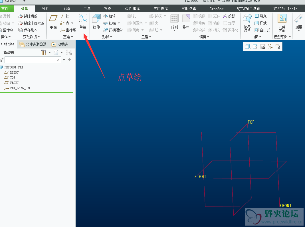This screenshot has height=227, width=305.
Task: Click 拭除当前 erase current icon
Action: pos(21,16)
